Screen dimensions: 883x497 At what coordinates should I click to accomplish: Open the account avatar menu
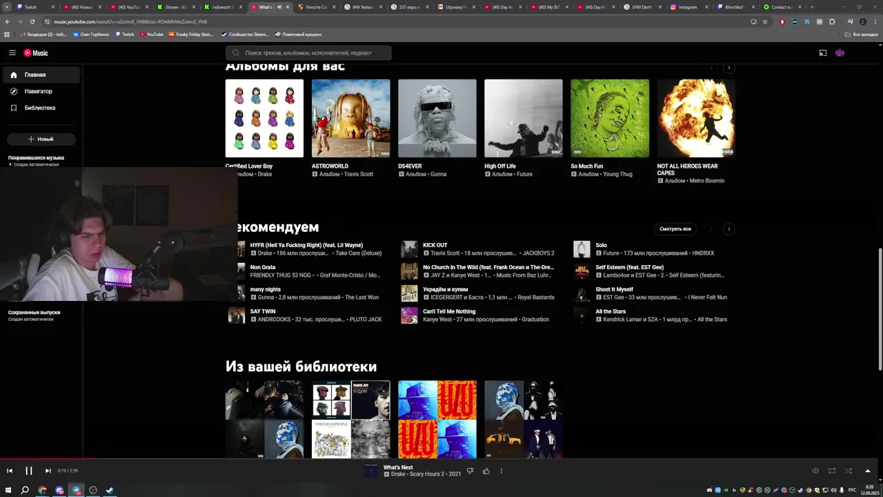[x=840, y=53]
